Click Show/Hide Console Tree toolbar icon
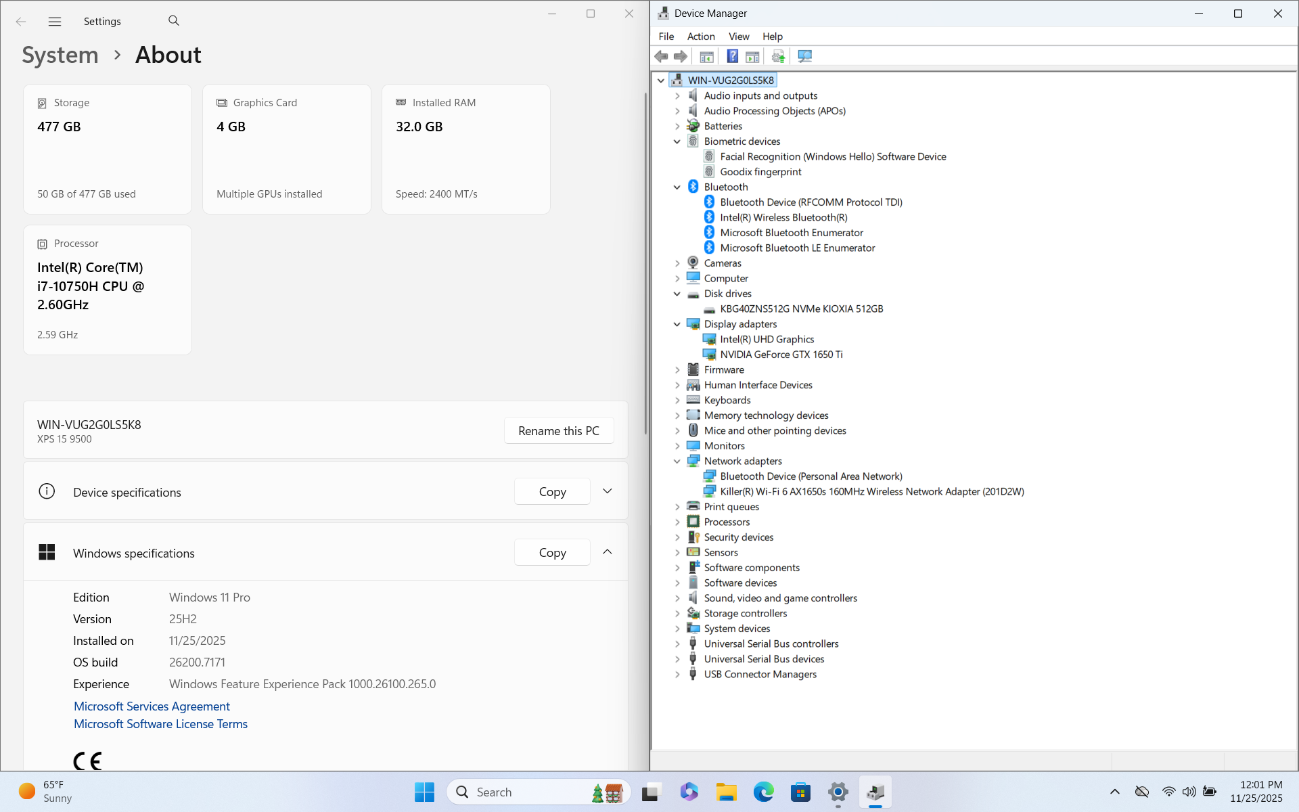Viewport: 1299px width, 812px height. (706, 57)
